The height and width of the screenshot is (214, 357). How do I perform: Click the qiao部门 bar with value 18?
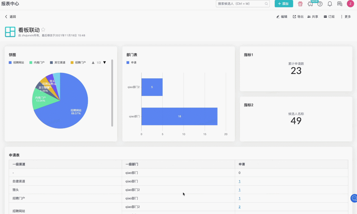(179, 116)
